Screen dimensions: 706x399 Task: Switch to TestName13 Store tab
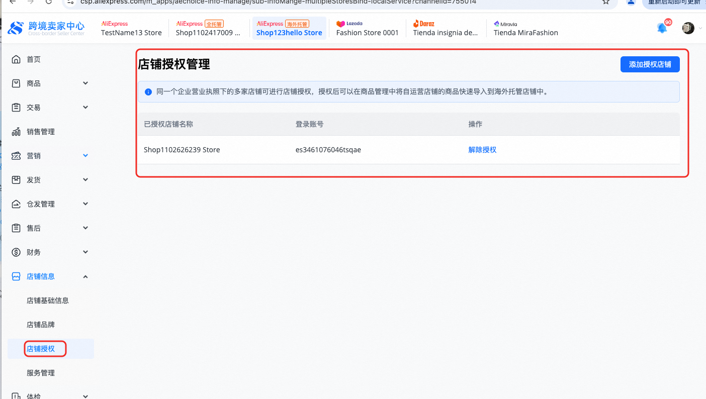coord(131,28)
